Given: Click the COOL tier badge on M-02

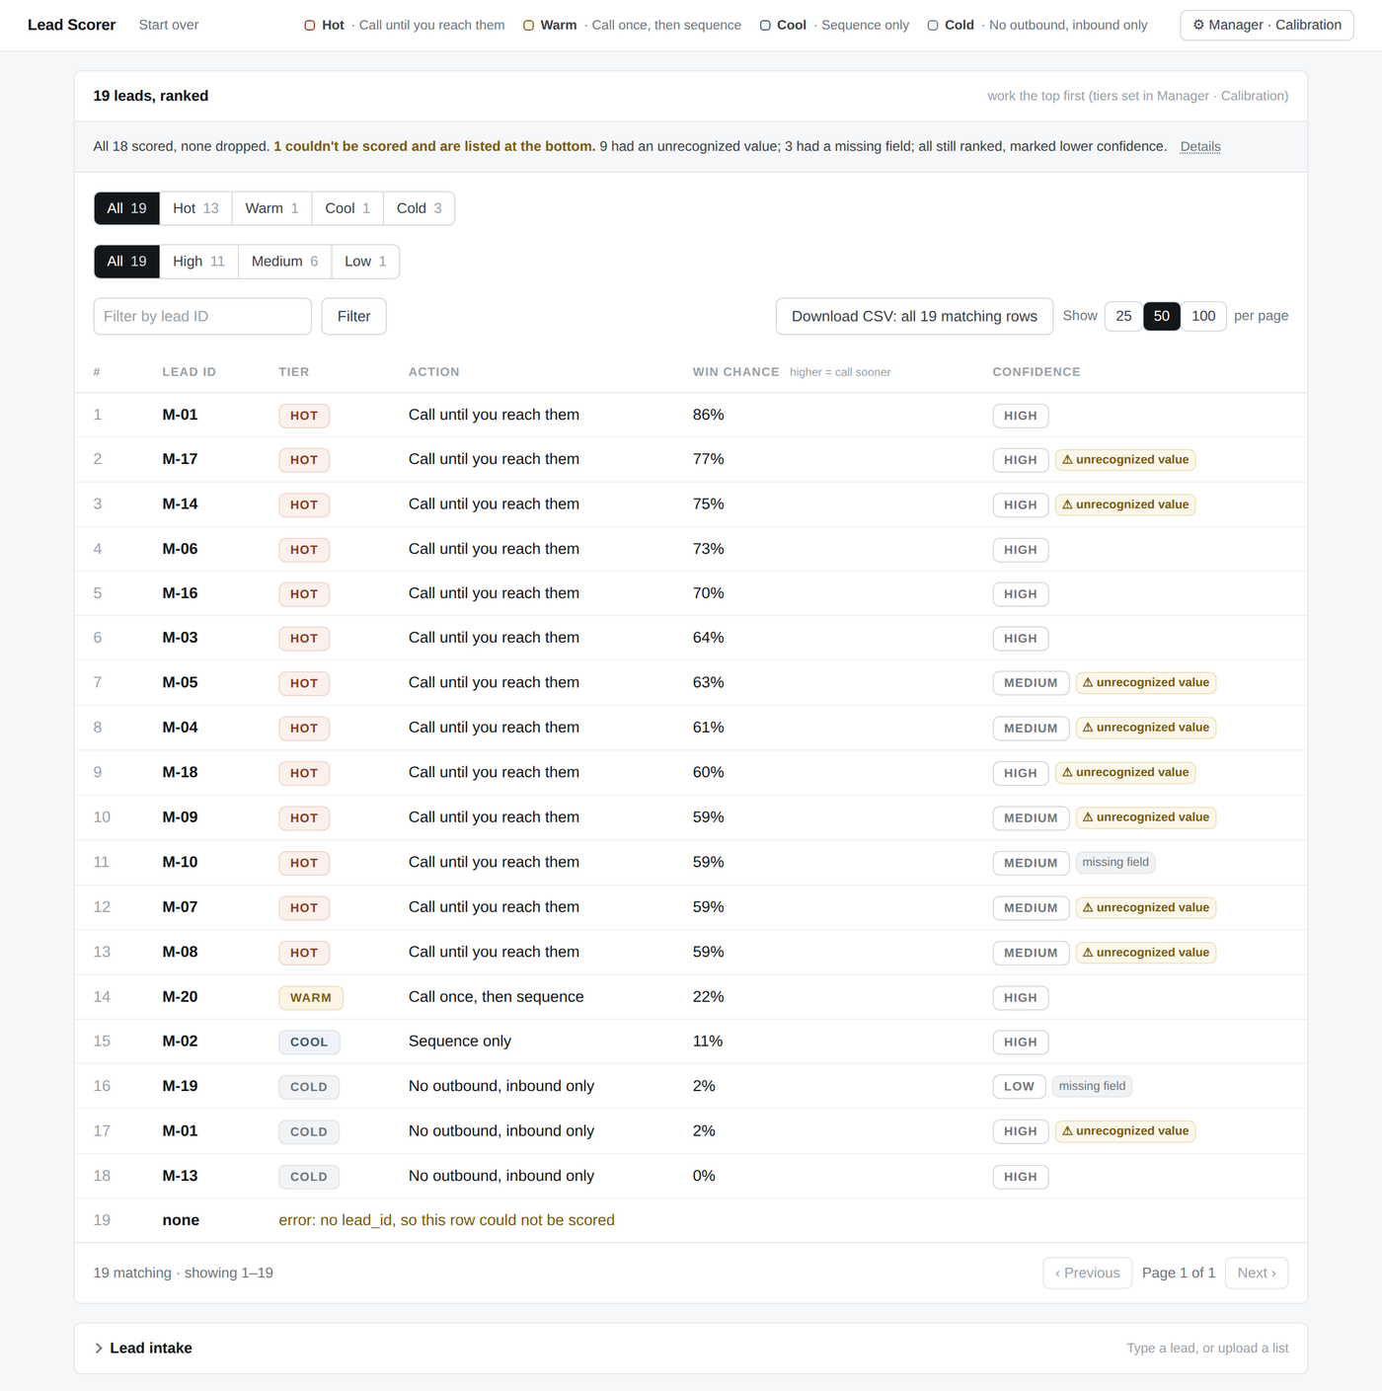Looking at the screenshot, I should click(x=309, y=1043).
